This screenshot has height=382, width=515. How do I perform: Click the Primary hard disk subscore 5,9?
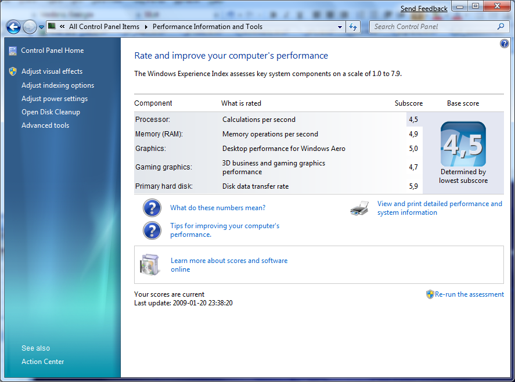pos(413,186)
